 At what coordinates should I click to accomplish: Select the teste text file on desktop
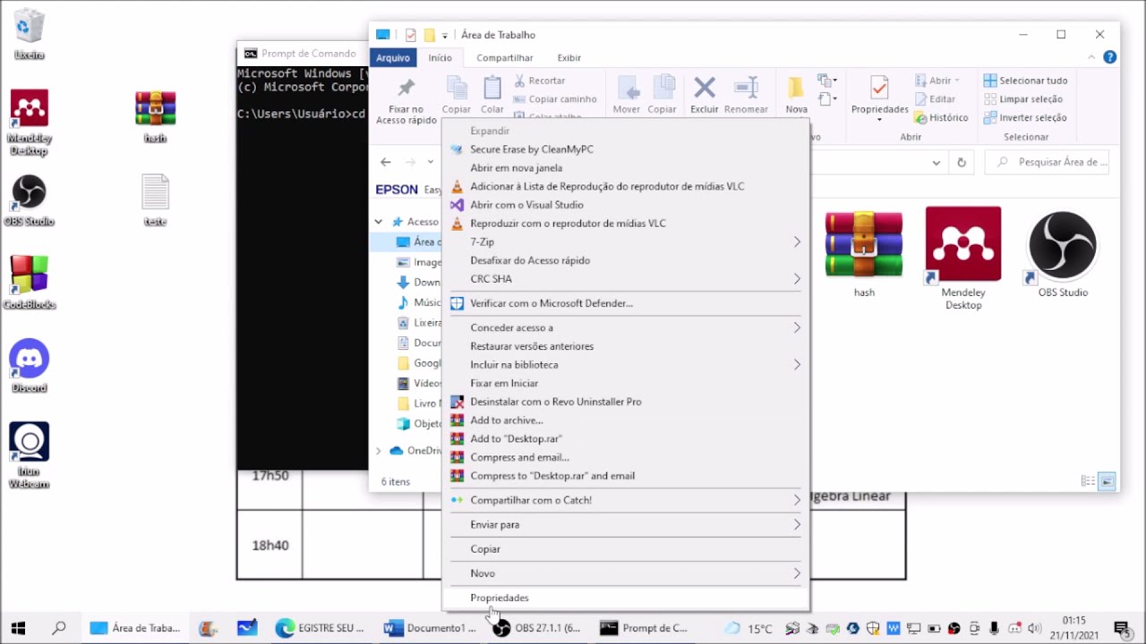155,200
